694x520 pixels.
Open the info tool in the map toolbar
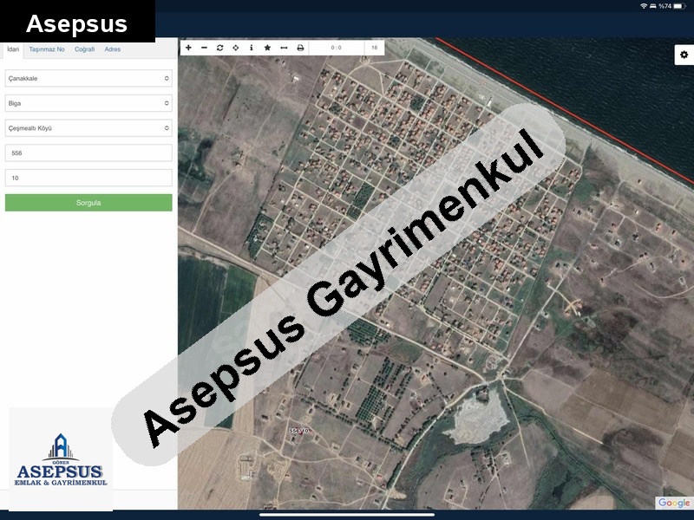pos(252,48)
